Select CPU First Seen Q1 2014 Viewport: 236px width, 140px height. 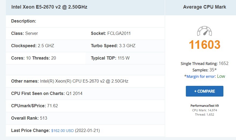click(47, 94)
